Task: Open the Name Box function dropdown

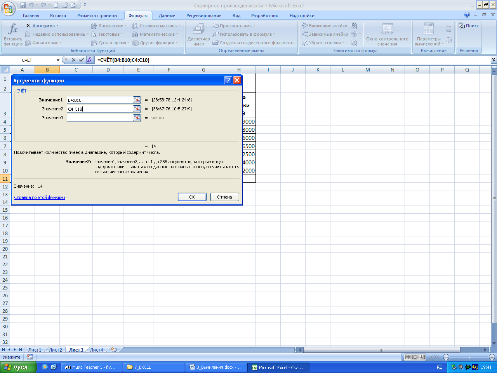Action: 58,60
